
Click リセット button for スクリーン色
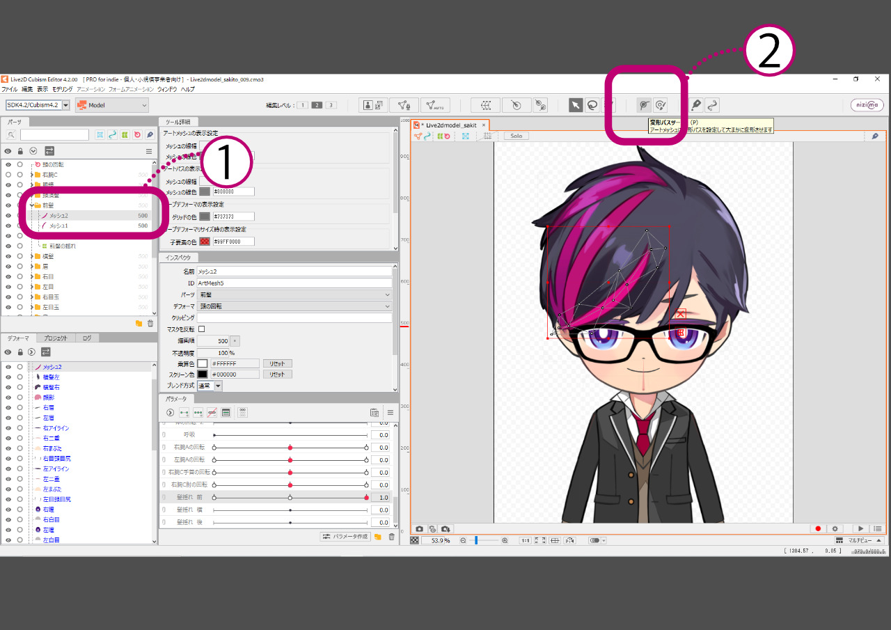pyautogui.click(x=277, y=375)
